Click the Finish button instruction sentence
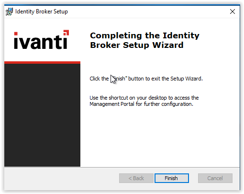The width and height of the screenshot is (244, 194). pos(146,79)
